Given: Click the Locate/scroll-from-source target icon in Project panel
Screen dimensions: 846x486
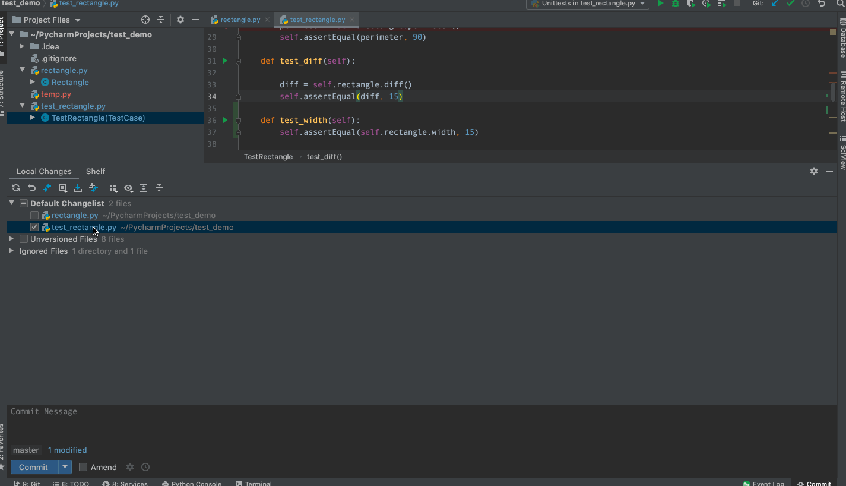Looking at the screenshot, I should pyautogui.click(x=145, y=20).
